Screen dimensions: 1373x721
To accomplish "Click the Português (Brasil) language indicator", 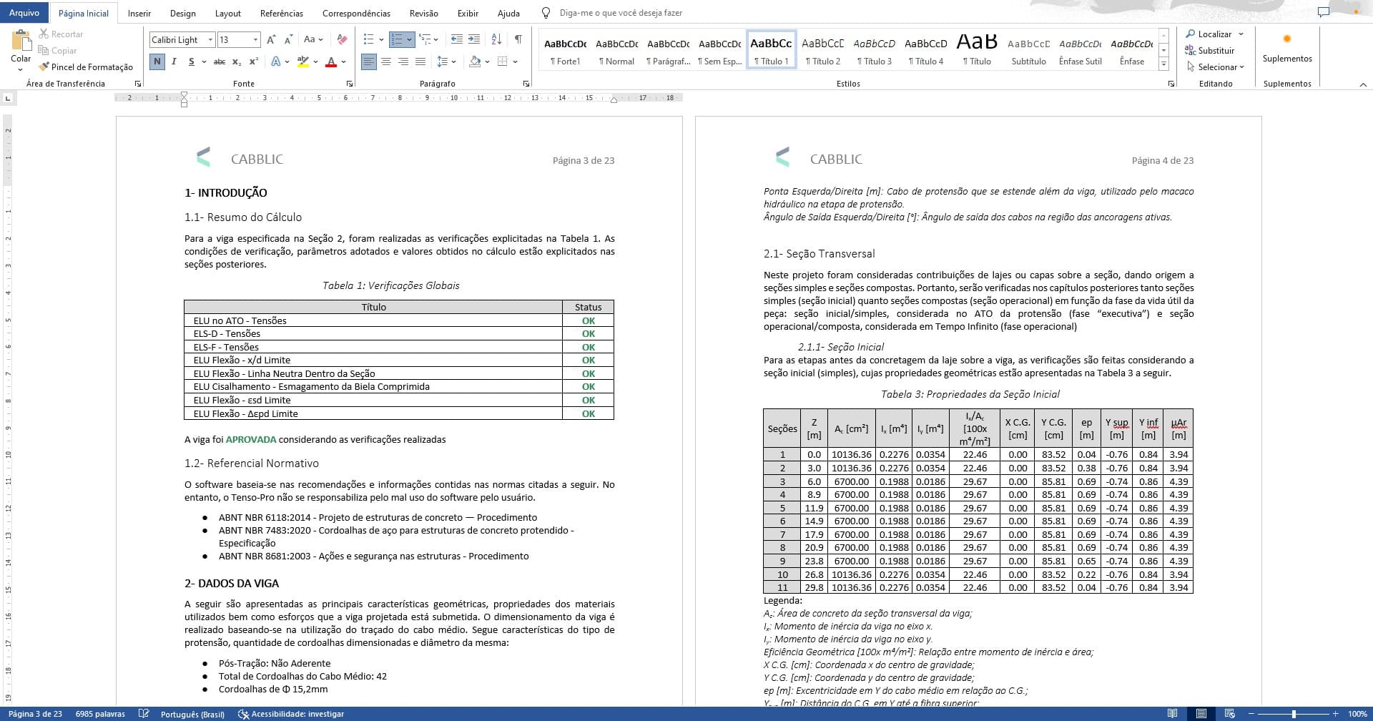I will [x=192, y=714].
